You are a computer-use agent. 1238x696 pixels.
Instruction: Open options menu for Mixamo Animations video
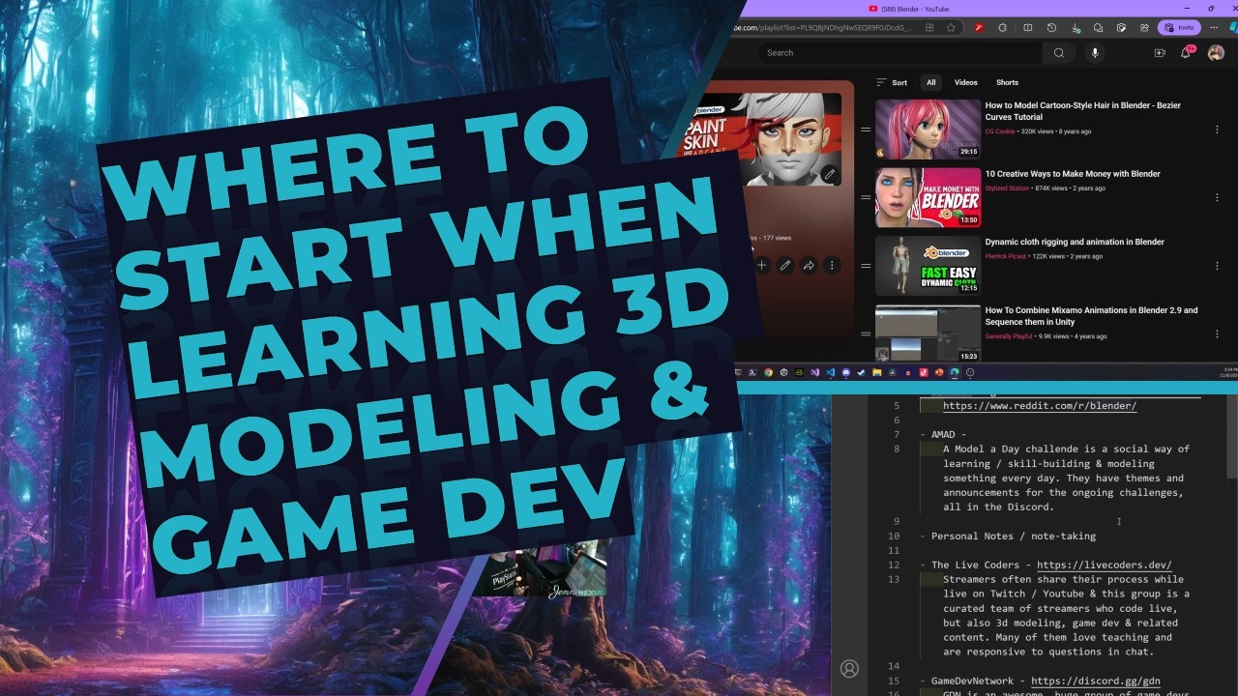(x=1217, y=333)
